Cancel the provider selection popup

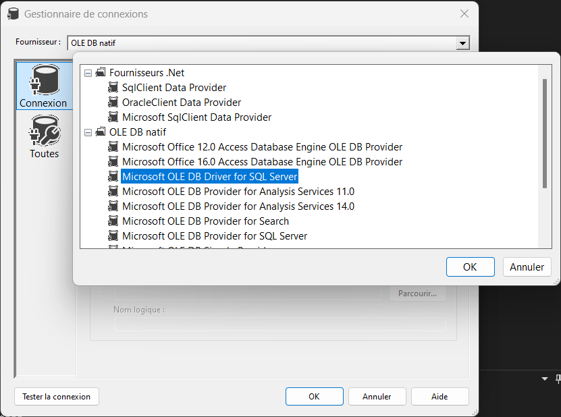(x=527, y=267)
